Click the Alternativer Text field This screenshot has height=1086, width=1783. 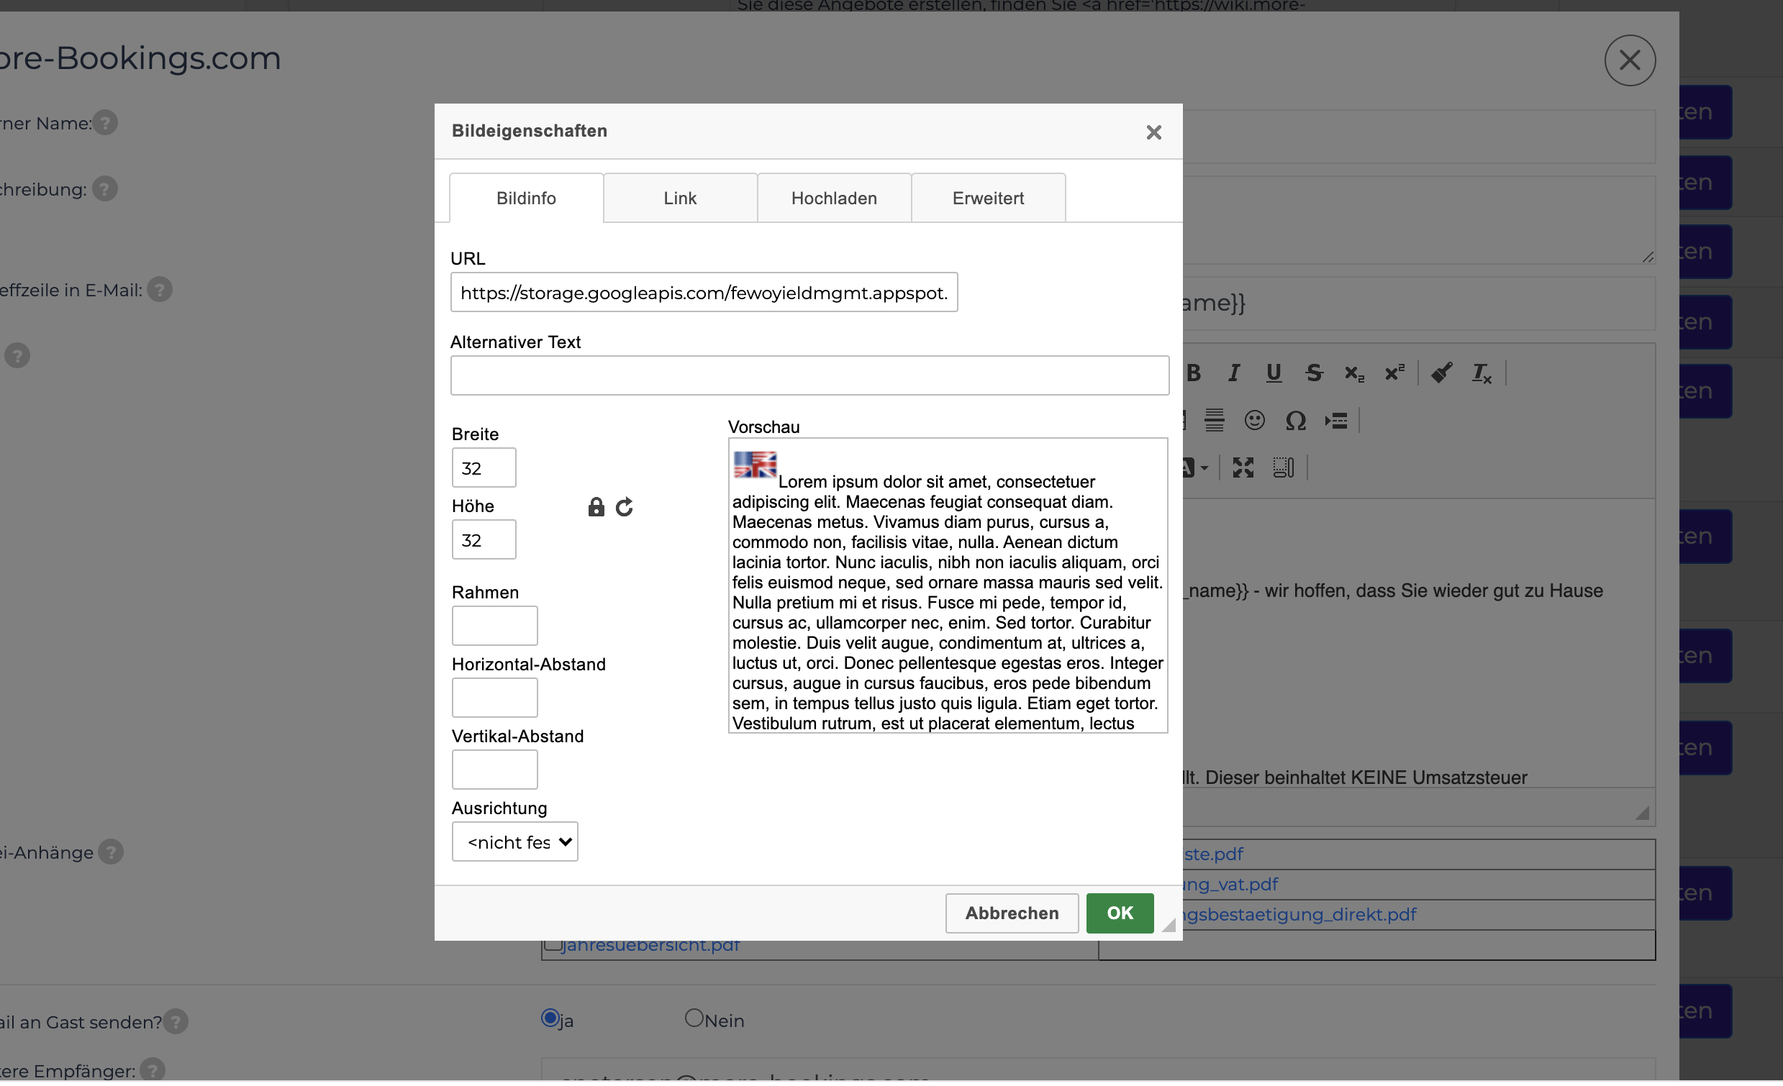[x=809, y=375]
